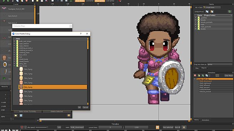Switch to the Files tab in Palette
234x131 pixels.
(197, 68)
